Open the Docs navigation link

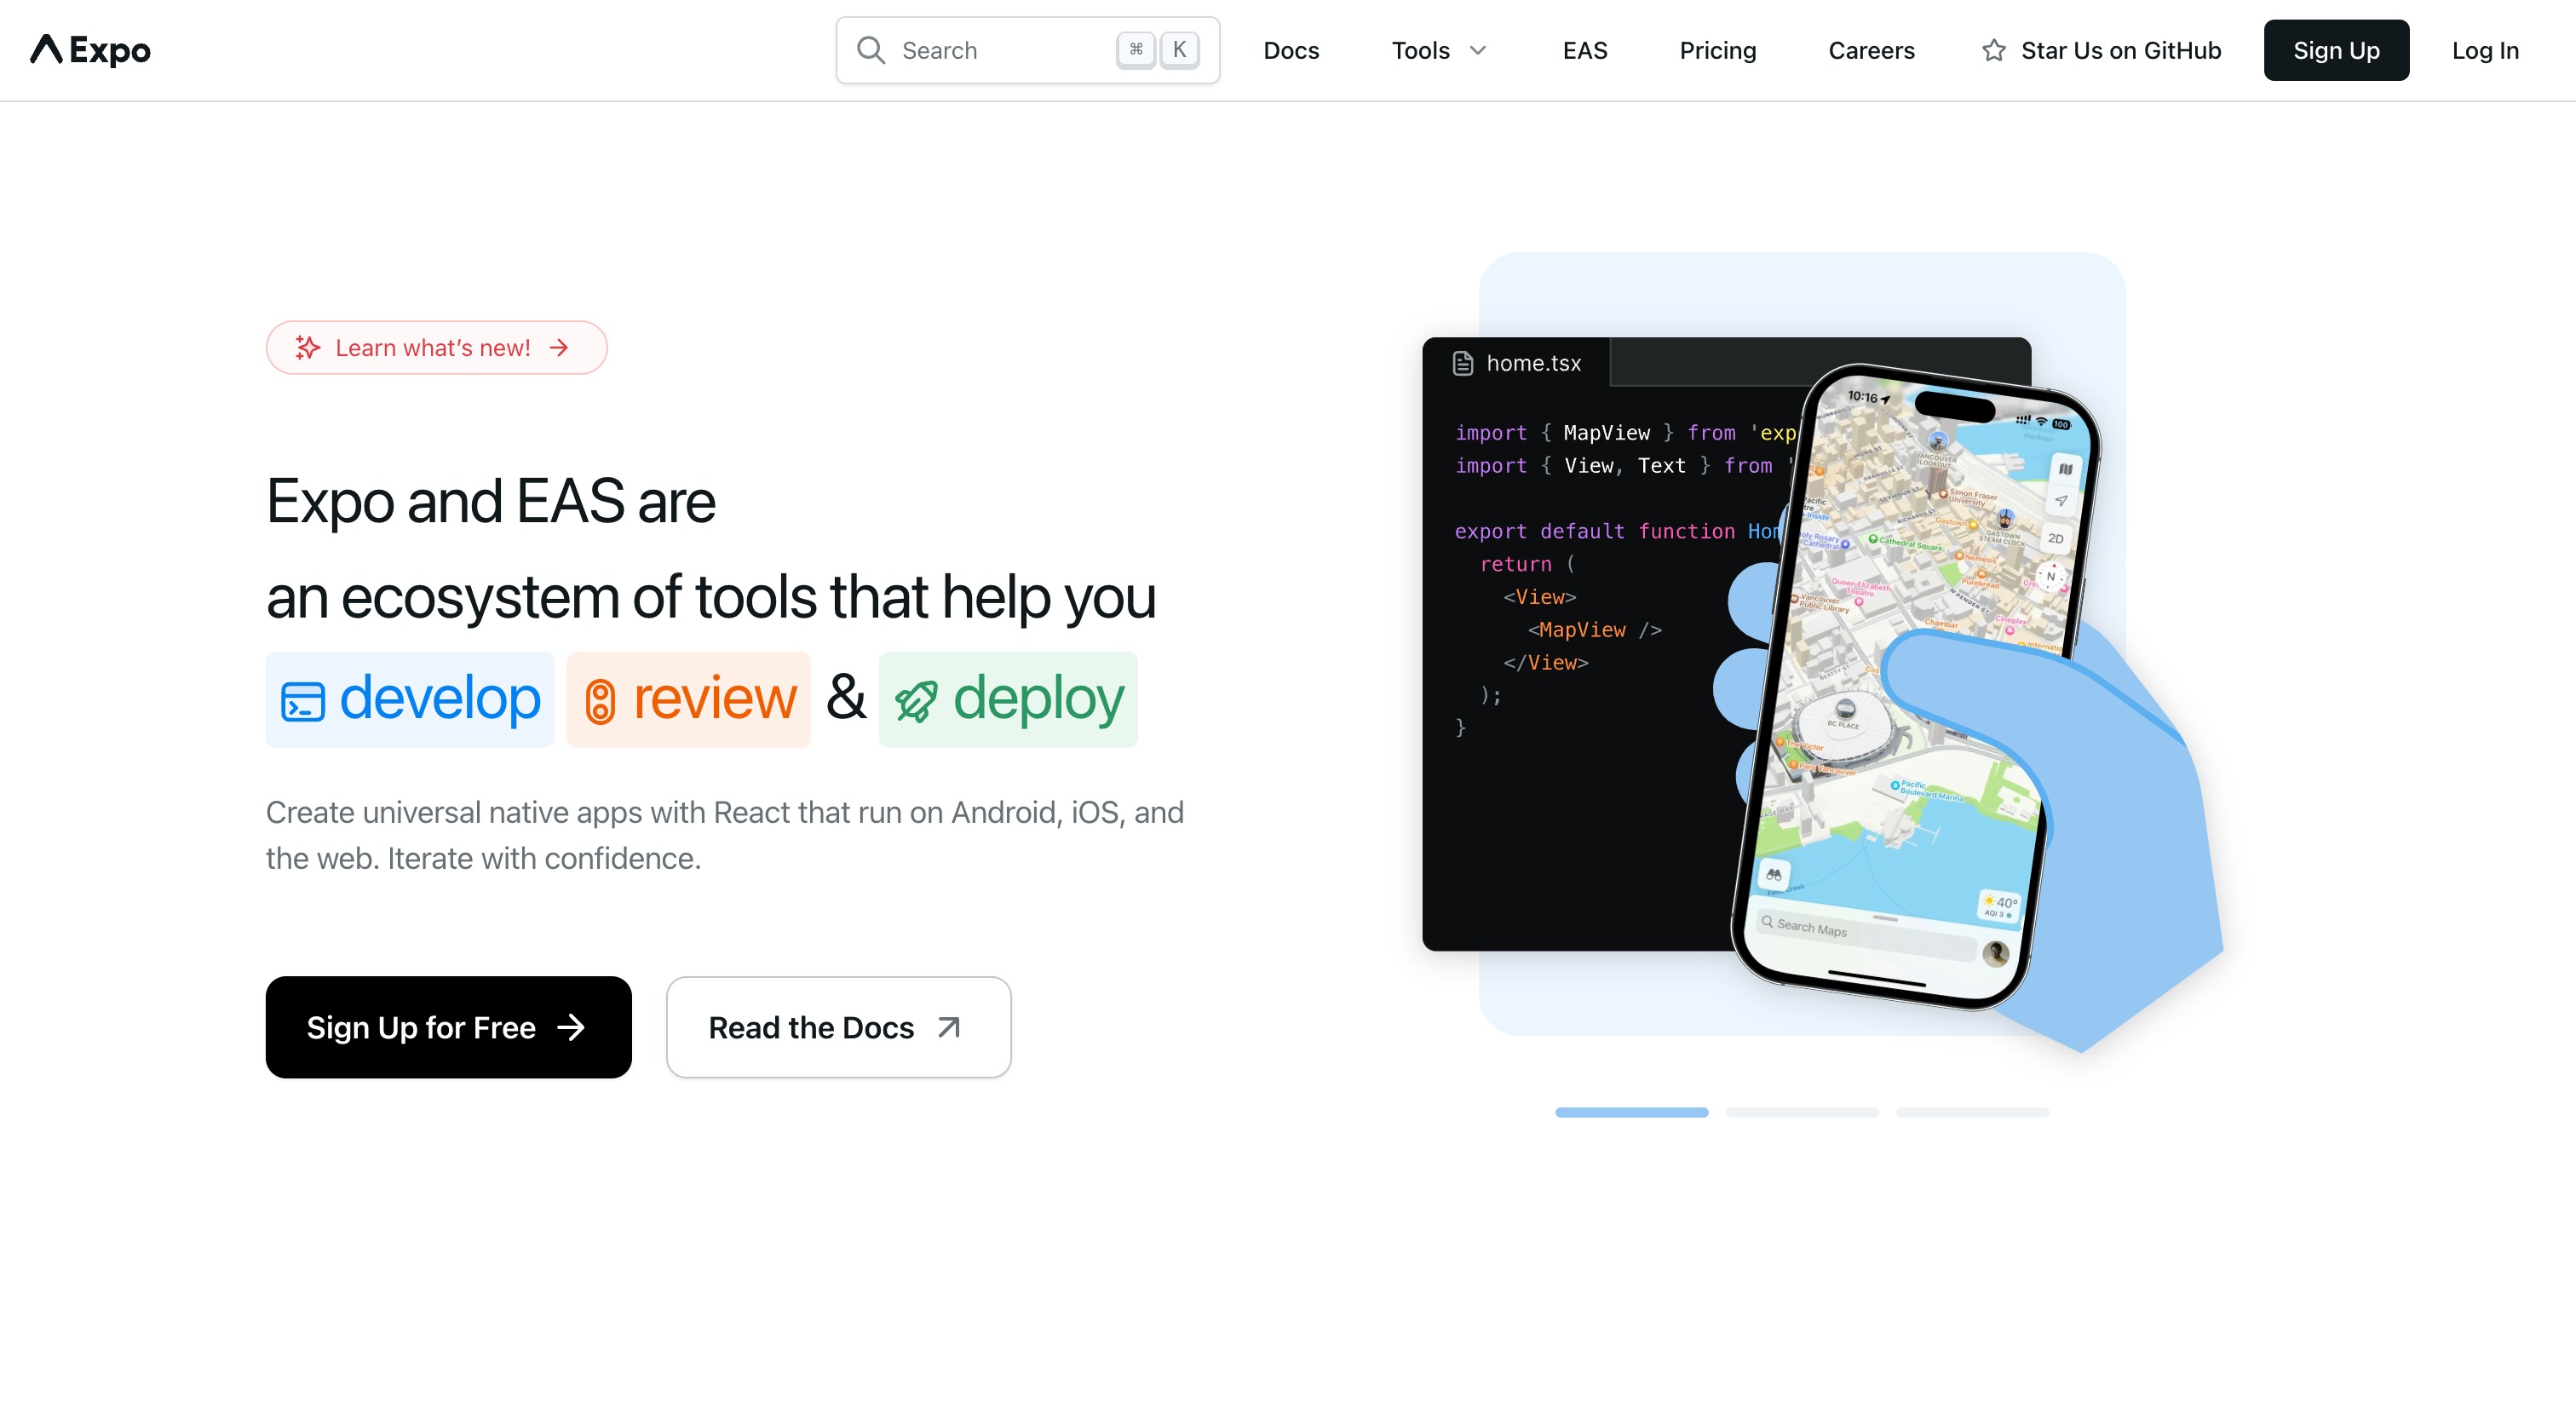1291,50
